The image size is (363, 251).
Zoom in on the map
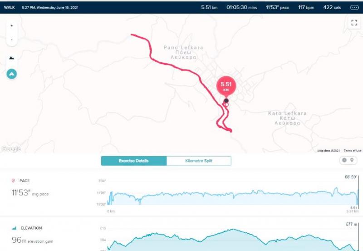11,26
